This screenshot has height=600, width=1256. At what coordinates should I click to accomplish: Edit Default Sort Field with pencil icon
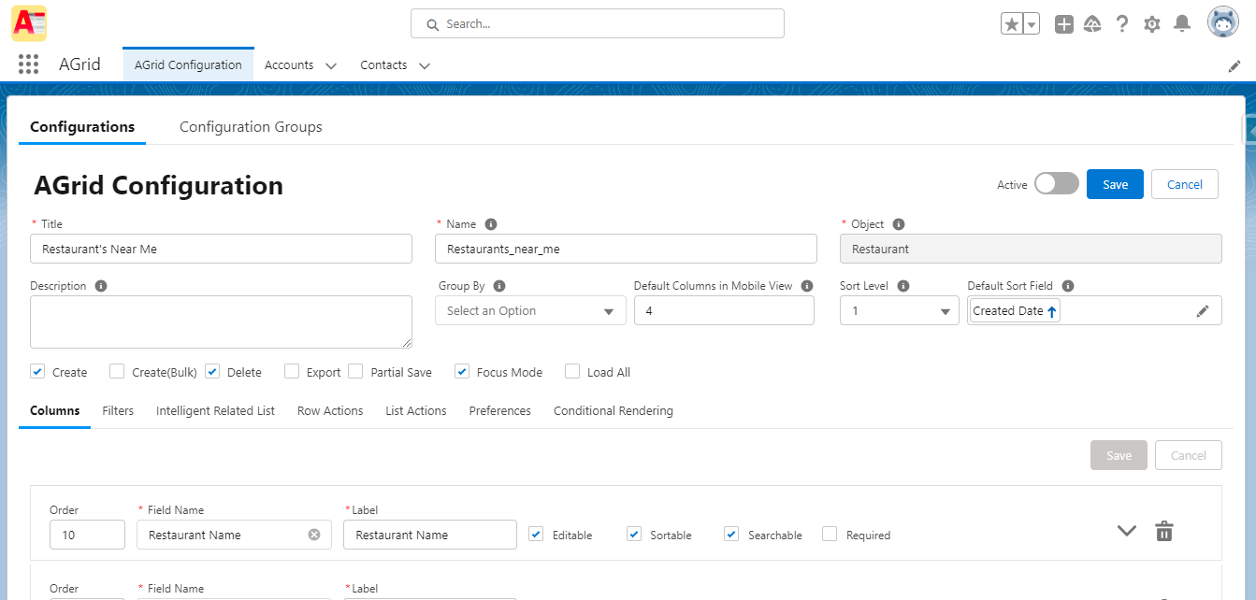click(1203, 311)
